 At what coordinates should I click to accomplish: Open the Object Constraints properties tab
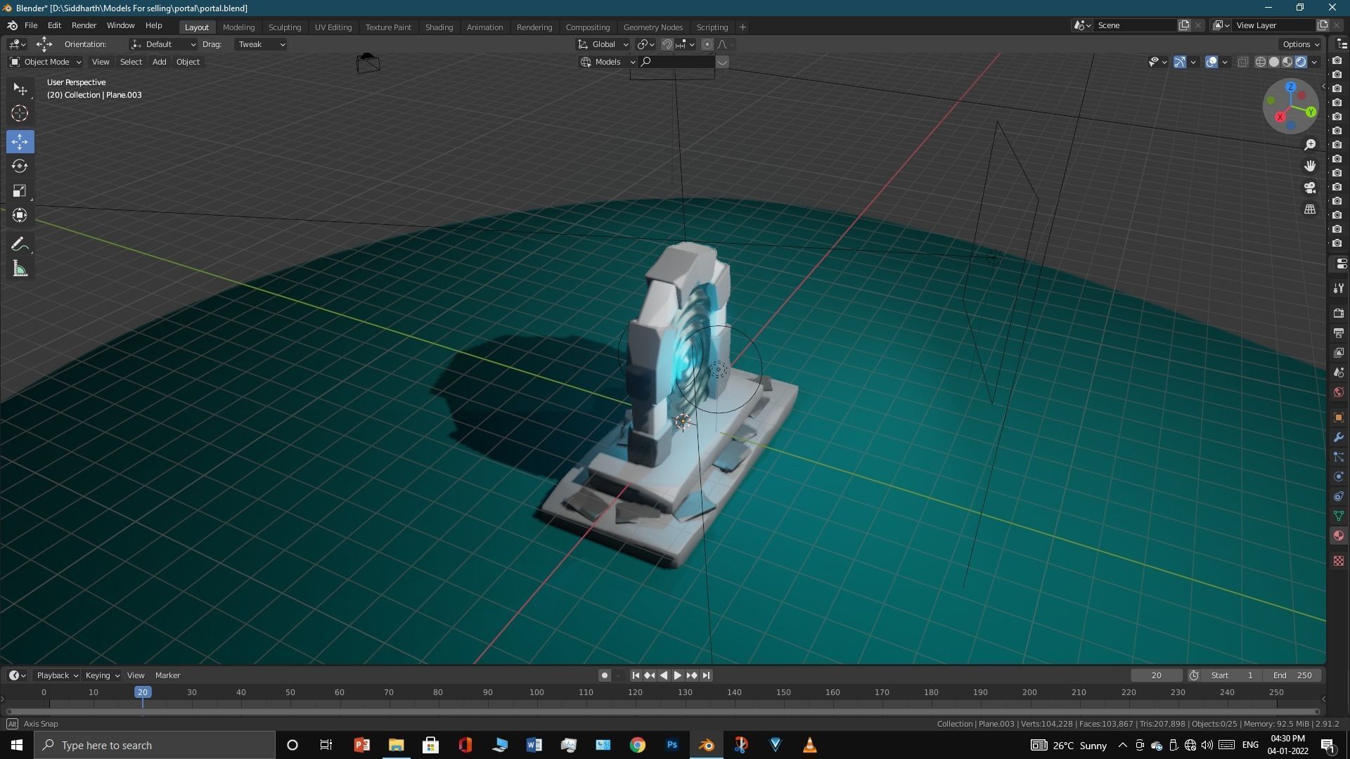[1339, 497]
